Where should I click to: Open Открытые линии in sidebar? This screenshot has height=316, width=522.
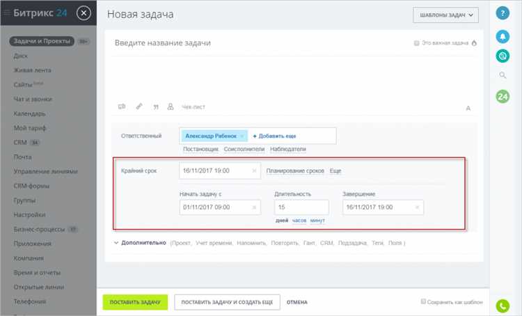(x=38, y=287)
